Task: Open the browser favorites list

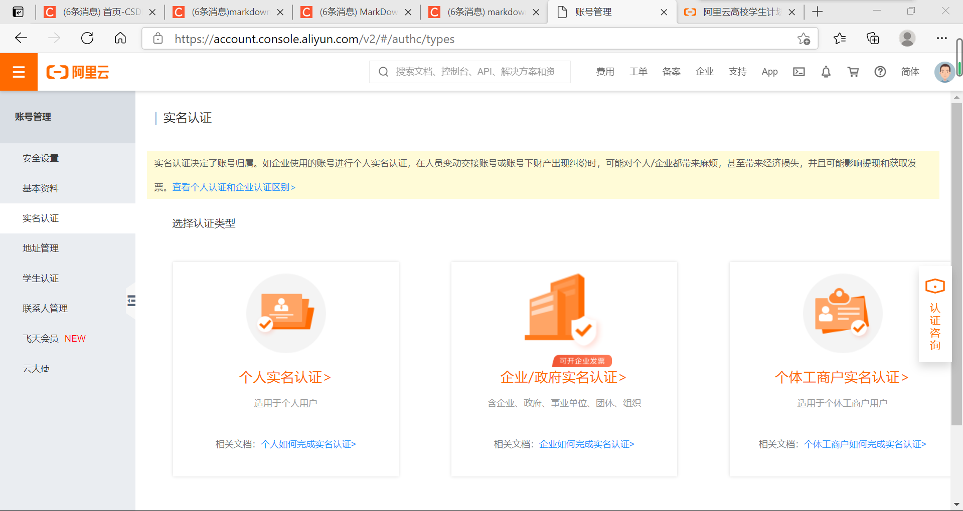Action: [840, 38]
